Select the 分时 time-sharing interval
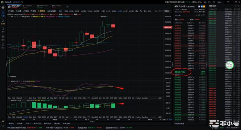 [60, 11]
